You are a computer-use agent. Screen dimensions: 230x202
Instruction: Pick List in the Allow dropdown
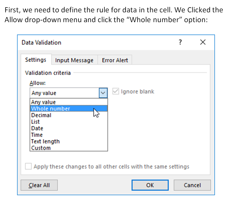69,122
